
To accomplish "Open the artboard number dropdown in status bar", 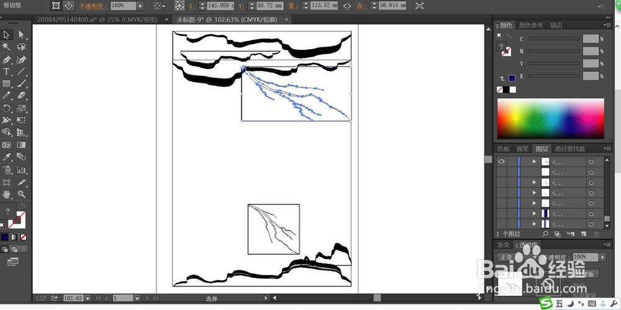I will pyautogui.click(x=137, y=298).
